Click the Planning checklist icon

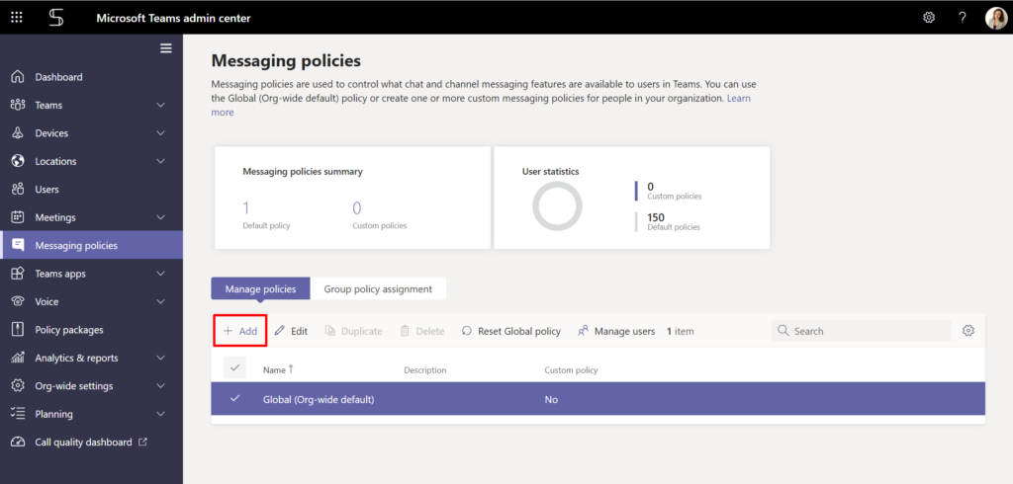click(x=18, y=414)
